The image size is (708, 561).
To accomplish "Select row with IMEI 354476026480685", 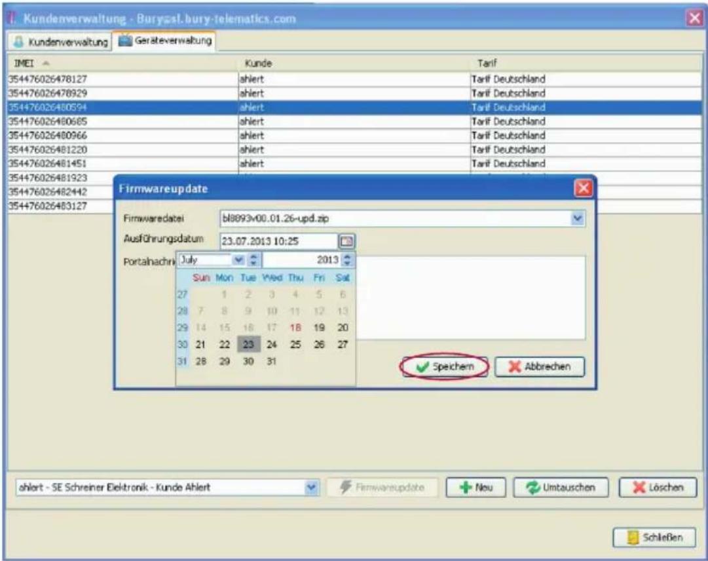I will point(354,121).
